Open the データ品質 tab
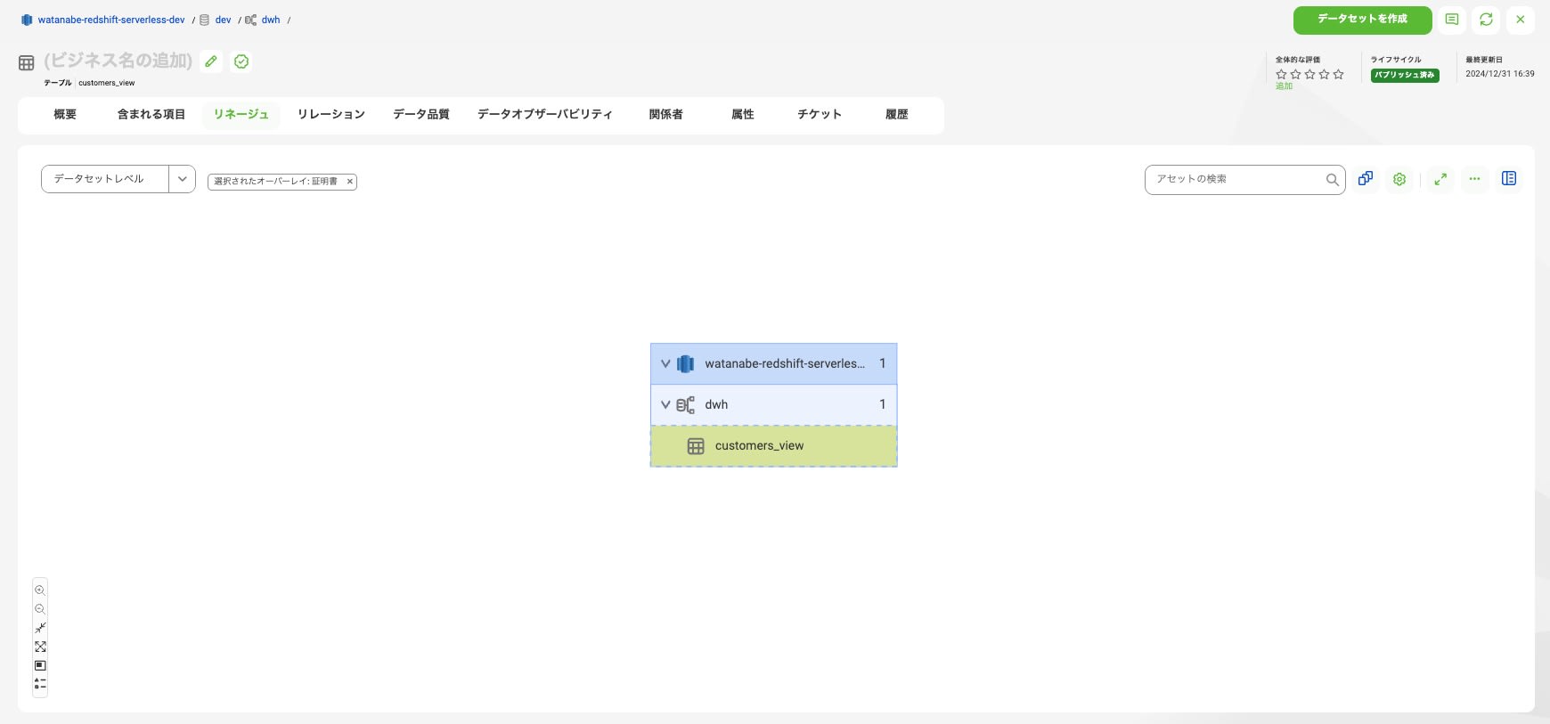The height and width of the screenshot is (724, 1550). [x=421, y=115]
